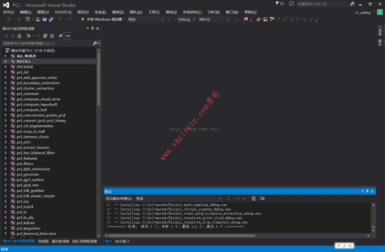The height and width of the screenshot is (252, 385).
Task: Open the Win32 platform dropdown
Action: coord(214,19)
